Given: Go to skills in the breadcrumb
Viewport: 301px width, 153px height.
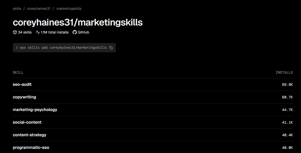Looking at the screenshot, I should [17, 9].
